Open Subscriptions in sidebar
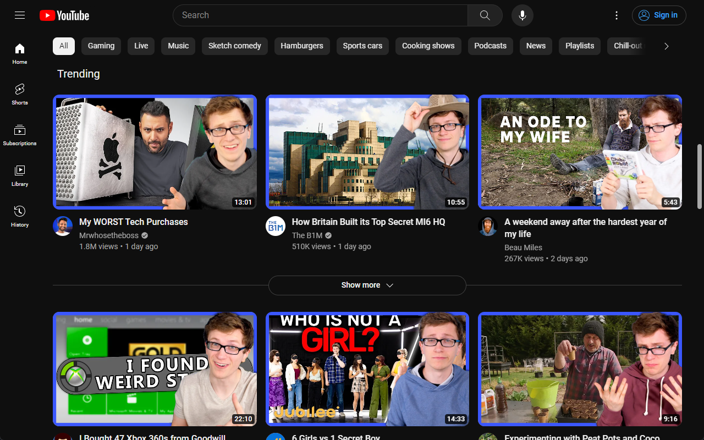The height and width of the screenshot is (440, 704). (20, 135)
